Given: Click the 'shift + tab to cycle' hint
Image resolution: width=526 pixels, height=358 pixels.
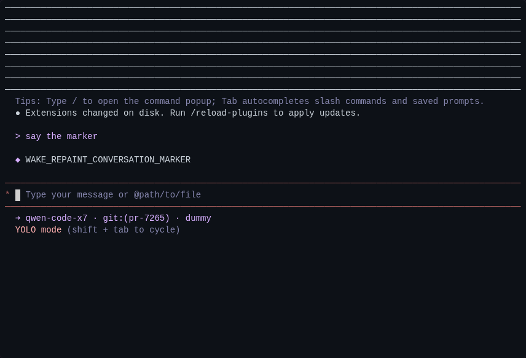Looking at the screenshot, I should click(124, 230).
